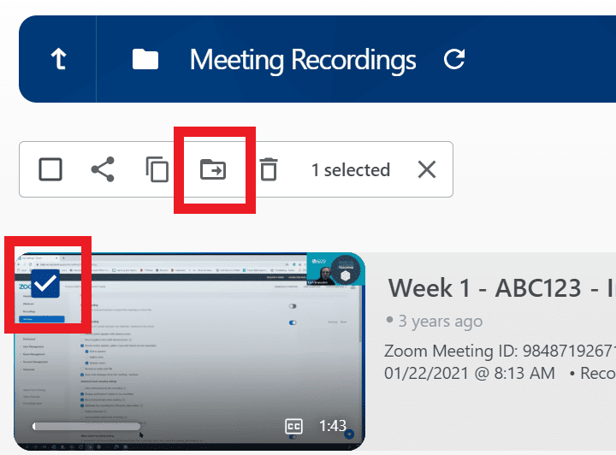Click the folder icon beside Meeting Recordings
The width and height of the screenshot is (616, 455).
(145, 59)
